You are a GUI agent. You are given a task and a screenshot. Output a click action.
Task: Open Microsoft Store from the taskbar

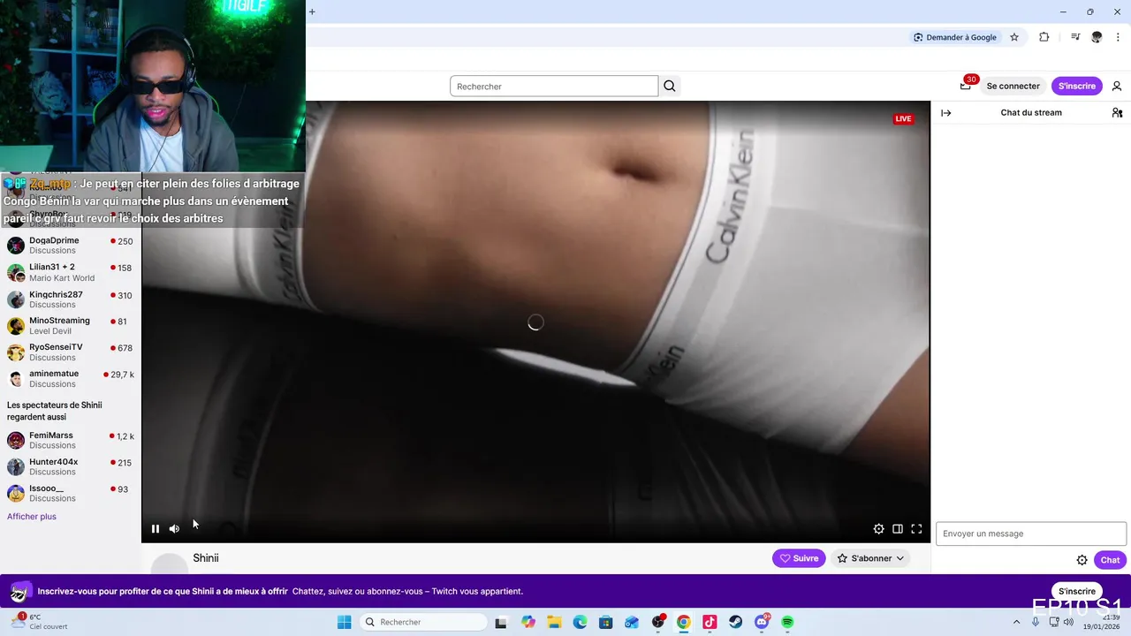pos(606,622)
